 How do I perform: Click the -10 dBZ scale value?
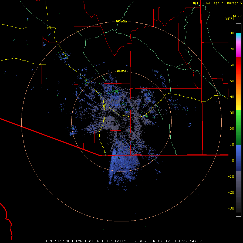click(231, 177)
